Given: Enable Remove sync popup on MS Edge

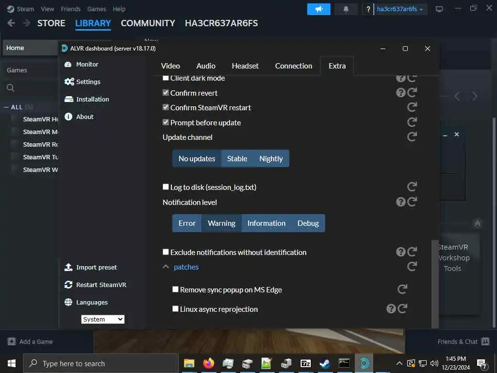Looking at the screenshot, I should [x=175, y=289].
